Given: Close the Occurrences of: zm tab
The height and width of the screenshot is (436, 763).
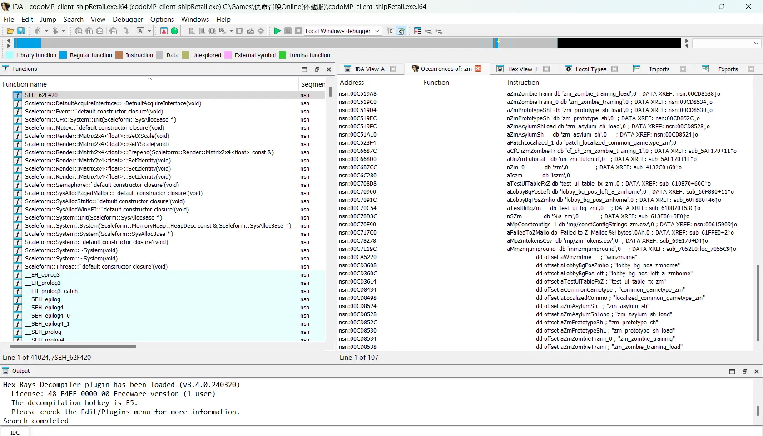Looking at the screenshot, I should 478,69.
